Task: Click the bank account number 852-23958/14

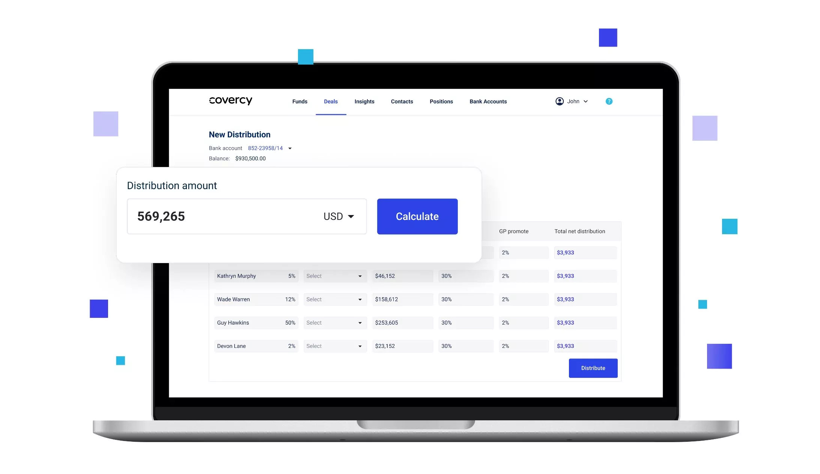Action: click(x=265, y=148)
